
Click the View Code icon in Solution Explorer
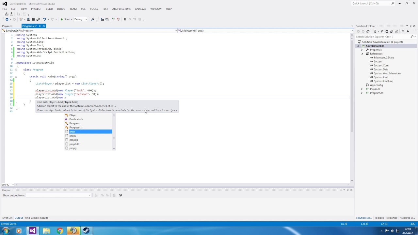pos(403,31)
